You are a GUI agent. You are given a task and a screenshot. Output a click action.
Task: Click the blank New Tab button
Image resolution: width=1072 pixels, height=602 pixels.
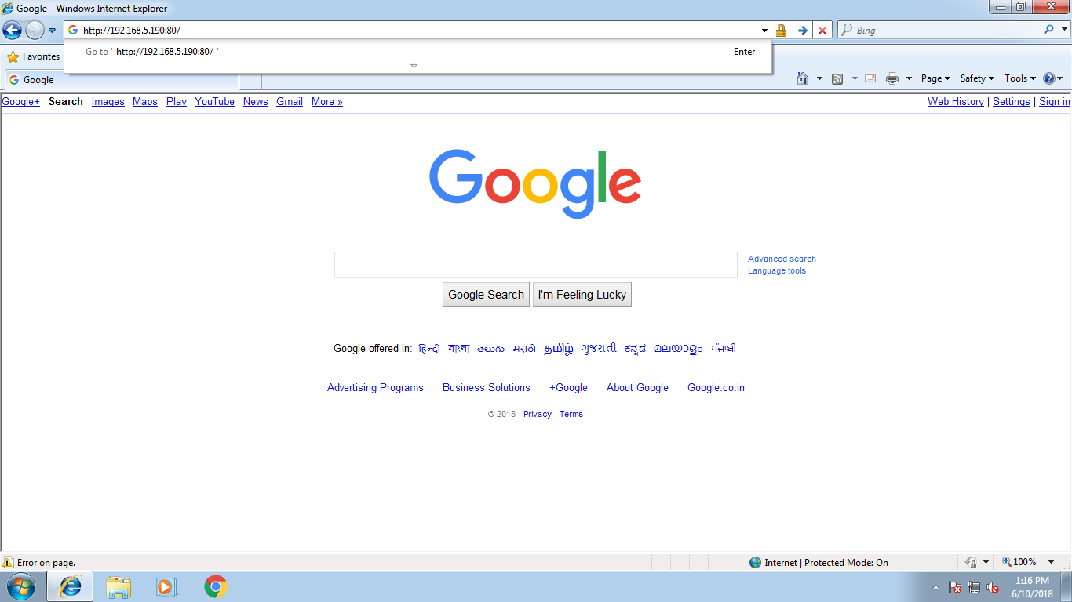click(250, 80)
